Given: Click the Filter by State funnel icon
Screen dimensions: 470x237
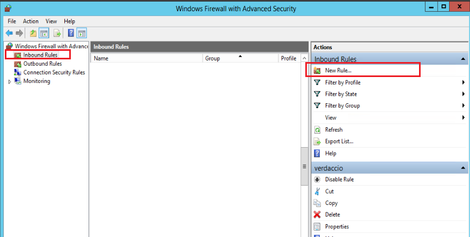Looking at the screenshot, I should 317,94.
